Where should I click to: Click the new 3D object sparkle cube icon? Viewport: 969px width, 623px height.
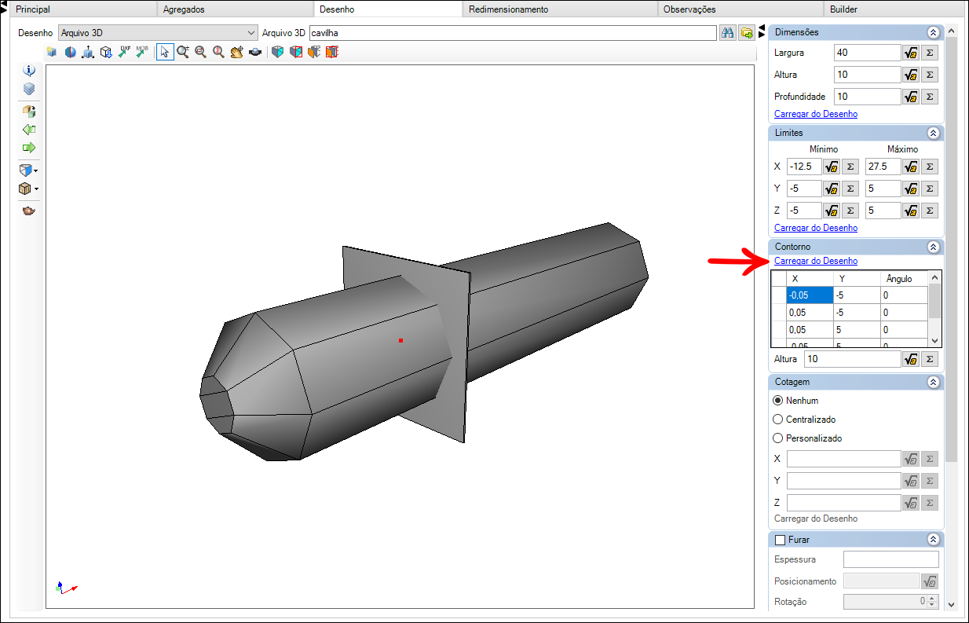pos(52,52)
